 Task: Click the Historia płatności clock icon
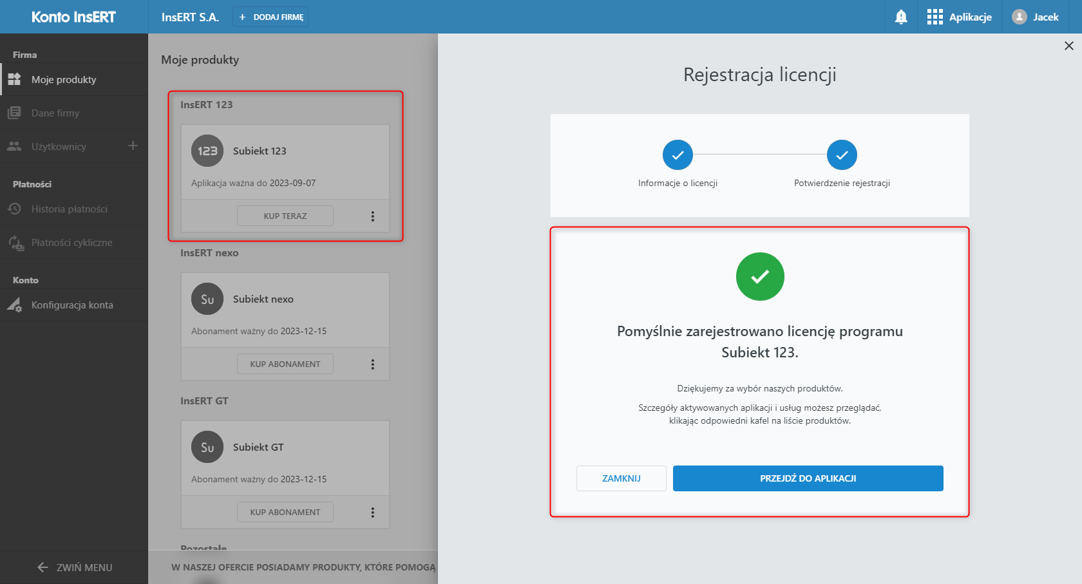click(14, 209)
